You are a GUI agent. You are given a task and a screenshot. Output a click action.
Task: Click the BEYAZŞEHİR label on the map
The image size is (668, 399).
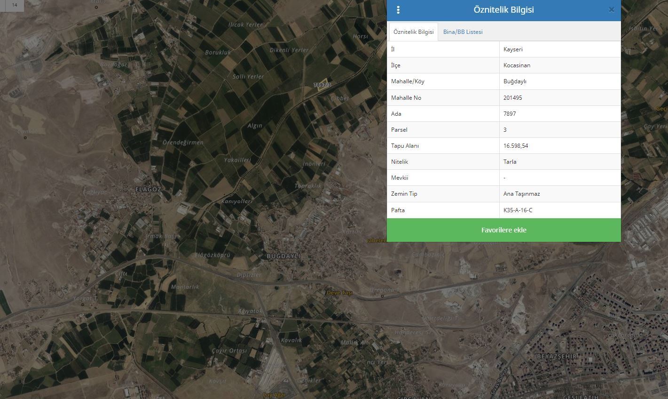[x=557, y=357]
